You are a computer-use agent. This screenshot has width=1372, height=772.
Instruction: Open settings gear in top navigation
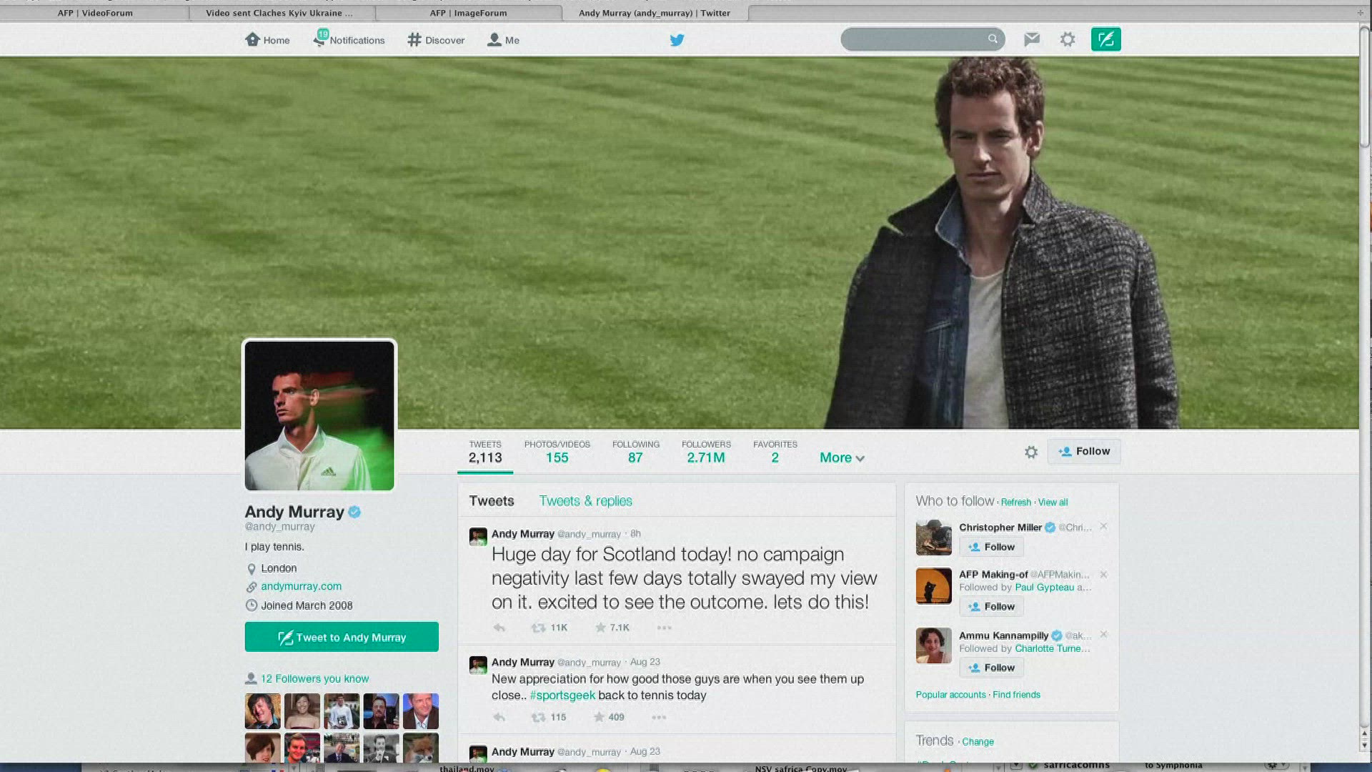coord(1068,39)
